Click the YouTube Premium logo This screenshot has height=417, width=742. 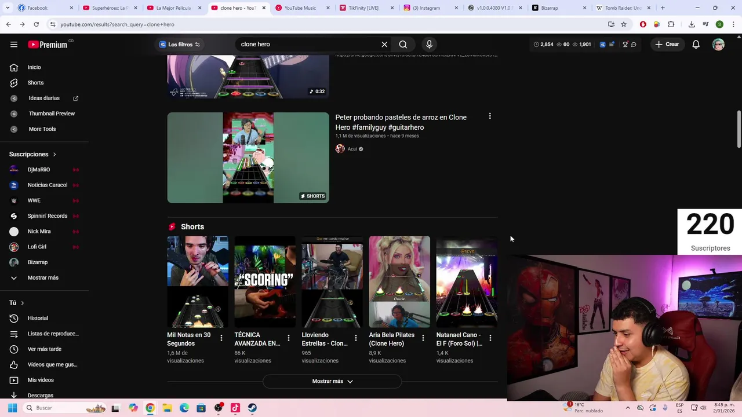(48, 45)
